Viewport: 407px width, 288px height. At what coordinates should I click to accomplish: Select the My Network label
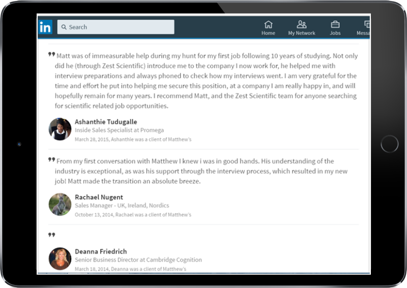coord(302,33)
